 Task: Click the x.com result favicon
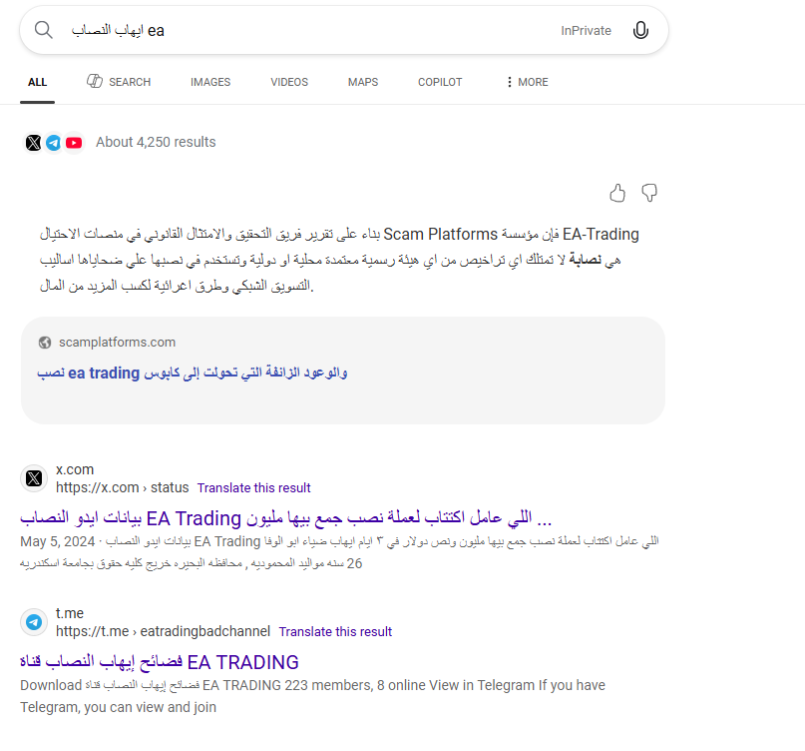(34, 478)
